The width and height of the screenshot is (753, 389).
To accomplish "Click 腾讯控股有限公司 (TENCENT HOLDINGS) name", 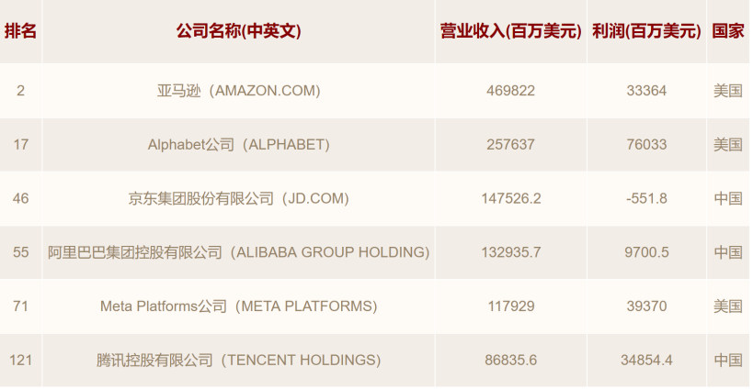I will click(x=238, y=360).
